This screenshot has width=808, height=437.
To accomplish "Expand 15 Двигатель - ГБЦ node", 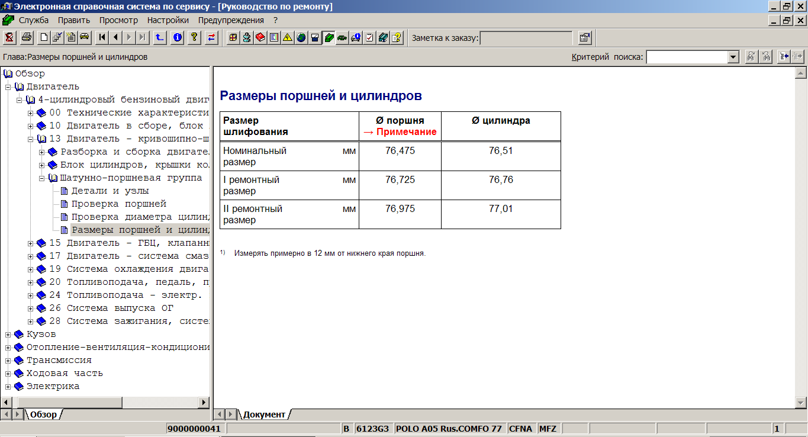I will point(31,243).
